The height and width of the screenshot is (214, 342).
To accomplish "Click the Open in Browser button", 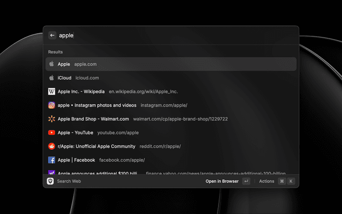I will 222,181.
